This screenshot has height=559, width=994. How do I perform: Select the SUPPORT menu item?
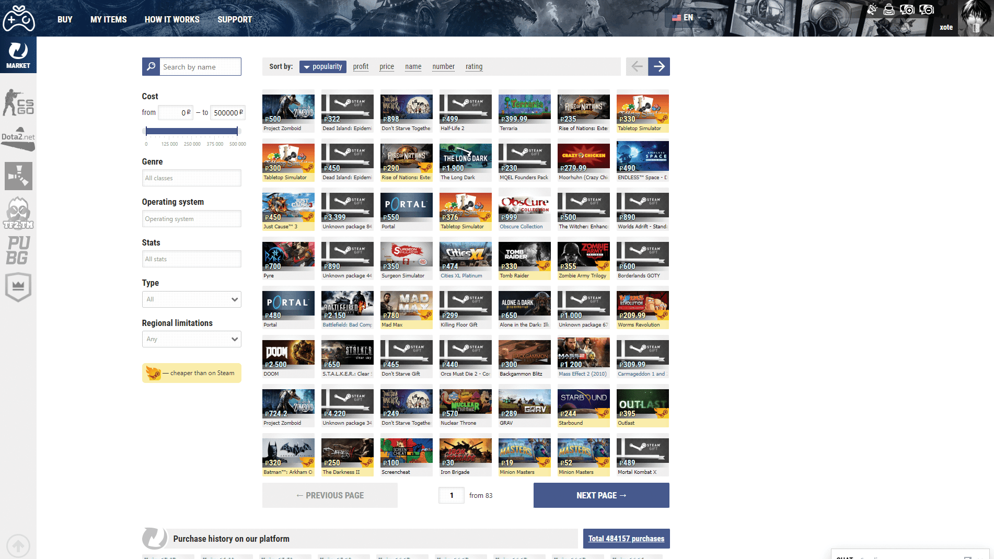click(x=235, y=19)
